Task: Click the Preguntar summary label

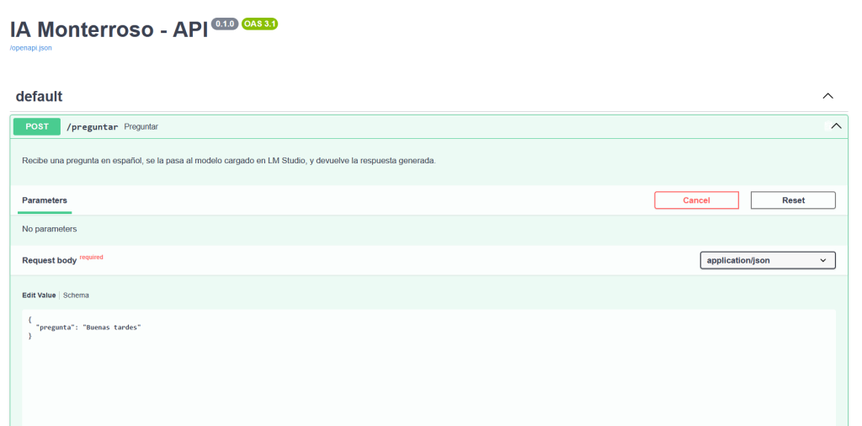Action: click(x=141, y=127)
